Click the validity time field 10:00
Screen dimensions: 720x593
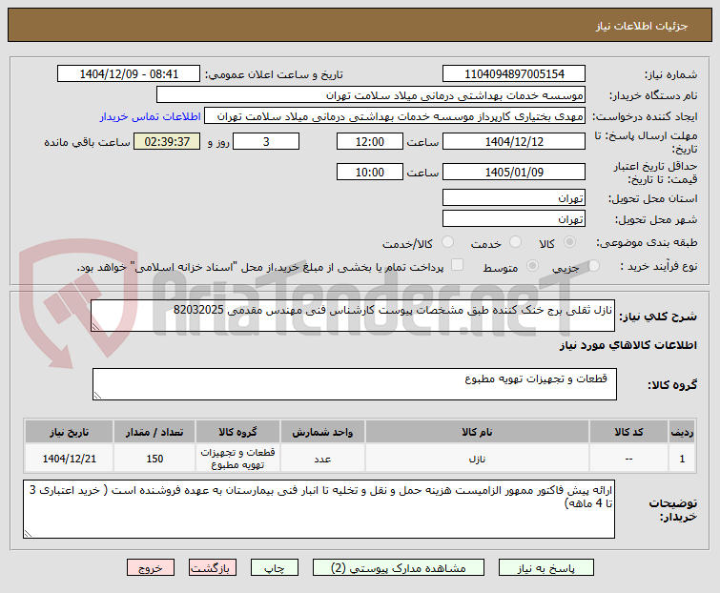tap(370, 173)
